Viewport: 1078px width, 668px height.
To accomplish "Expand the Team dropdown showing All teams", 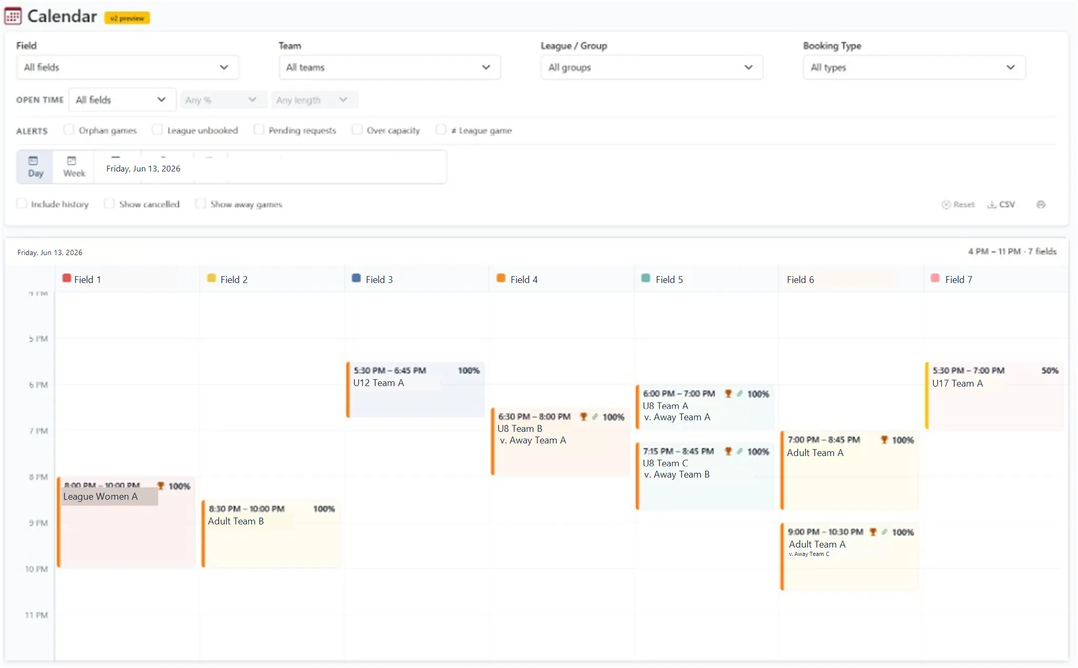I will [390, 67].
